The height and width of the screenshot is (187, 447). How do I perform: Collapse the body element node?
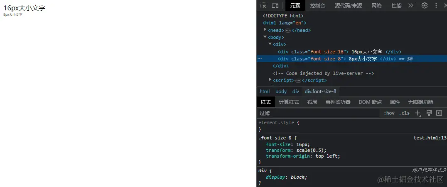(265, 37)
